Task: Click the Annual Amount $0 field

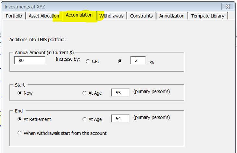Action: coord(30,60)
